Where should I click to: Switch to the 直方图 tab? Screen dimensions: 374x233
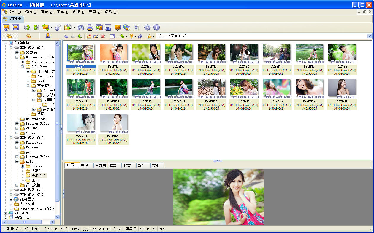[100, 165]
